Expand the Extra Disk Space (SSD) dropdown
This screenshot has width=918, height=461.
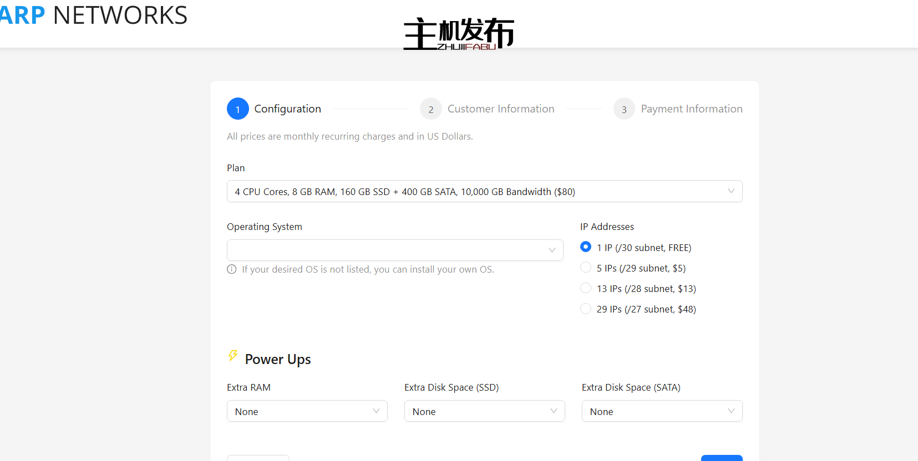click(484, 411)
